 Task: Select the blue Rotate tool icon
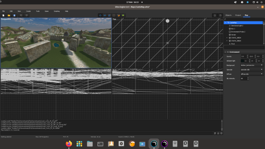(105, 16)
